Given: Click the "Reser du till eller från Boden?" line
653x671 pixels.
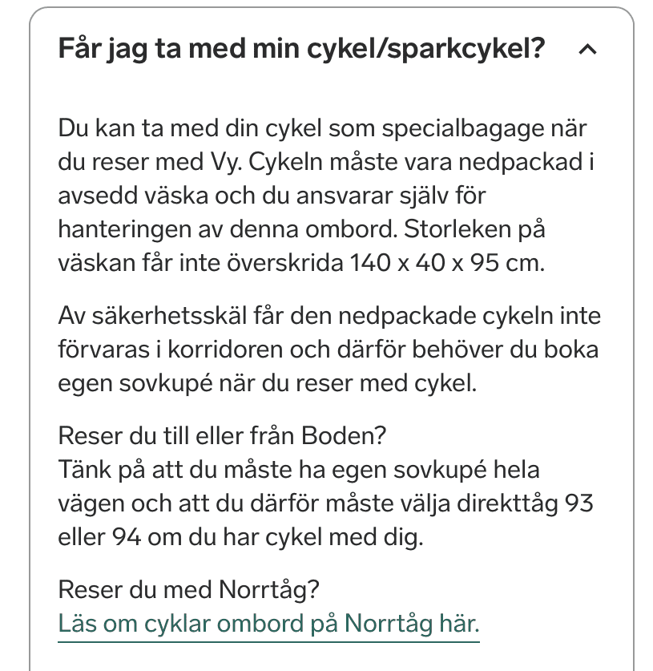Looking at the screenshot, I should (222, 437).
